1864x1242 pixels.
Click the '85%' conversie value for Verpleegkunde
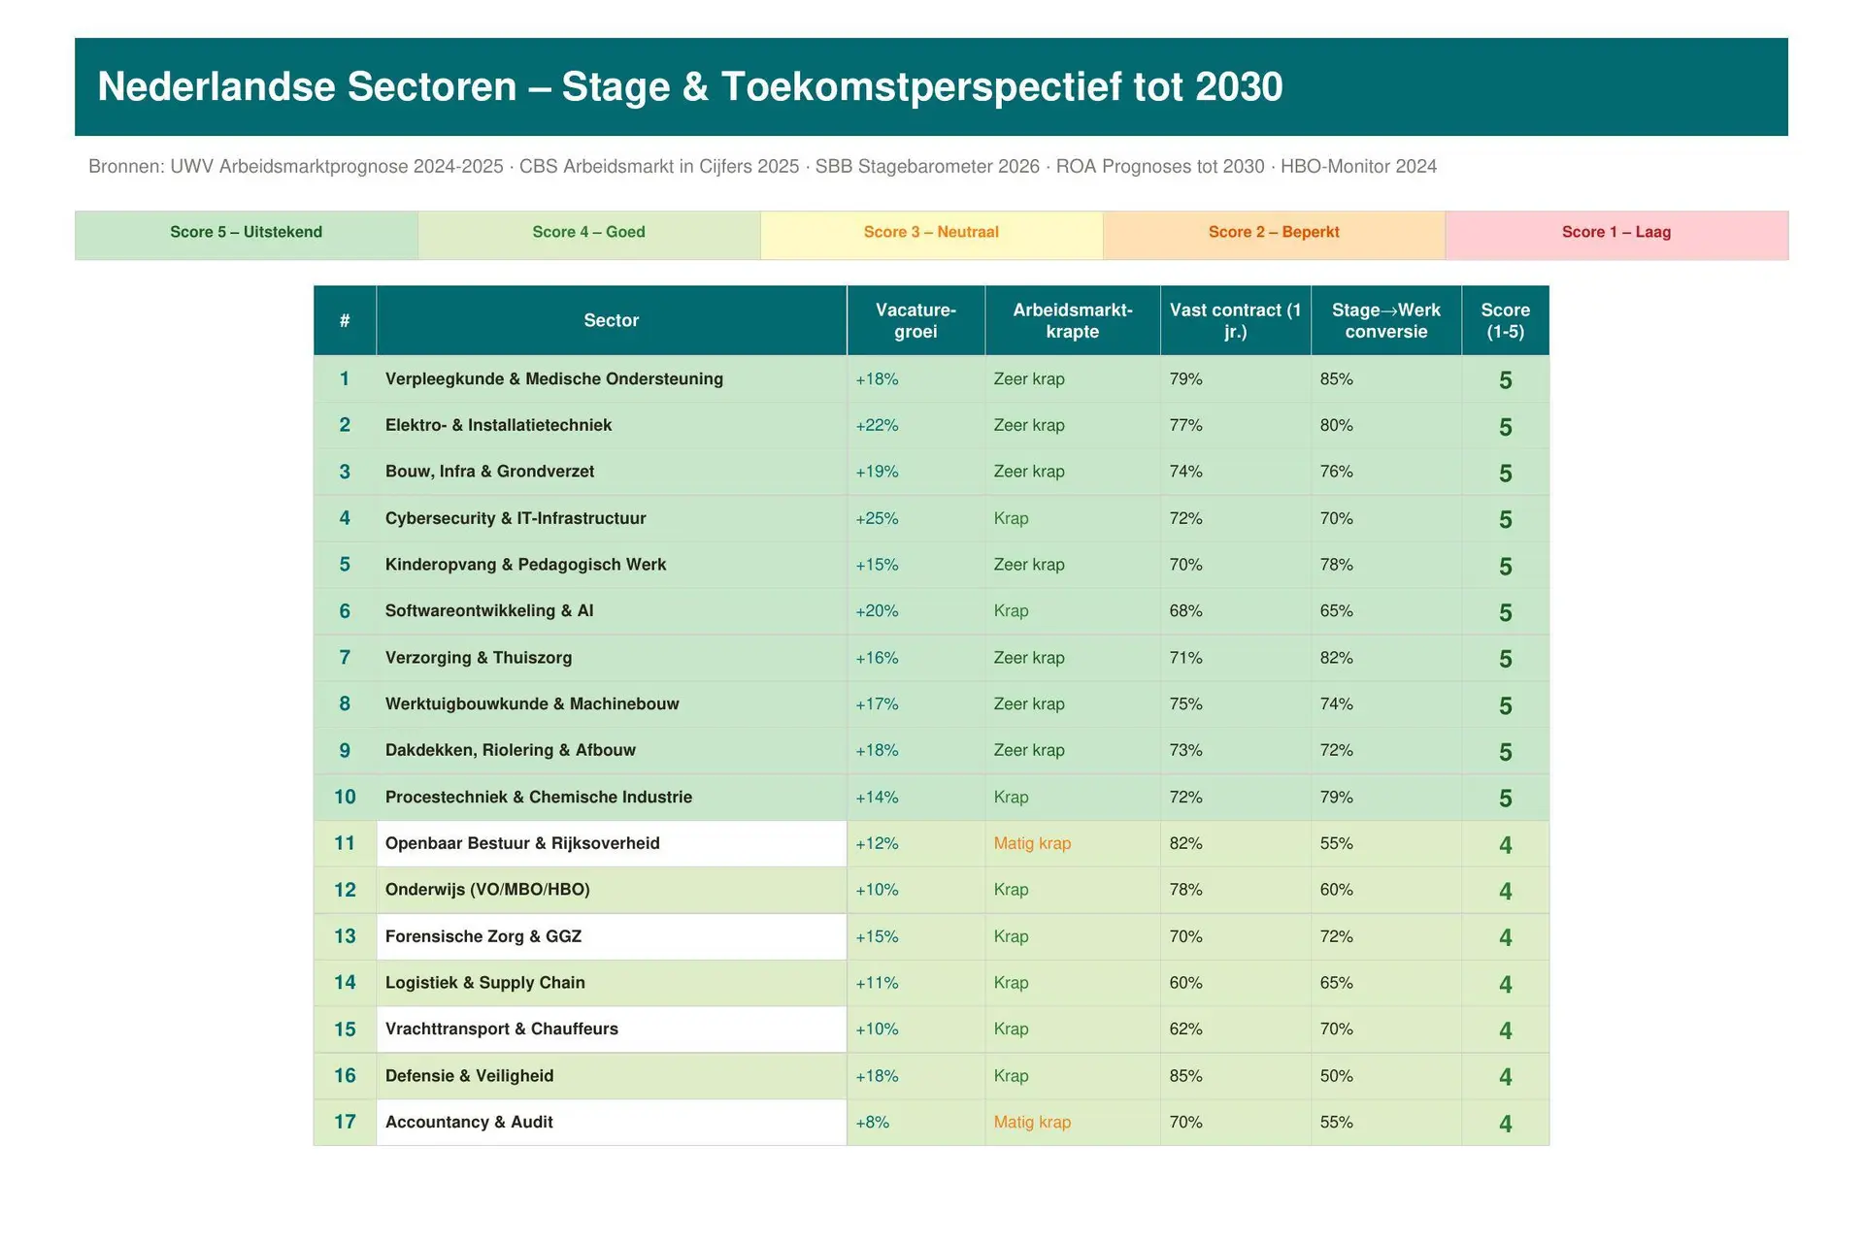(x=1336, y=379)
